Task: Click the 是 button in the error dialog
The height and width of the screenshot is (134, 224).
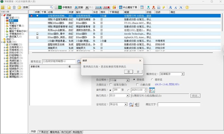Action: 129,71
